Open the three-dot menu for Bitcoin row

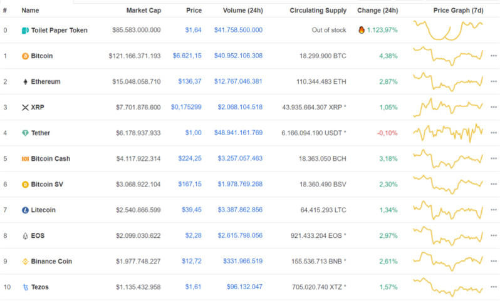click(493, 56)
